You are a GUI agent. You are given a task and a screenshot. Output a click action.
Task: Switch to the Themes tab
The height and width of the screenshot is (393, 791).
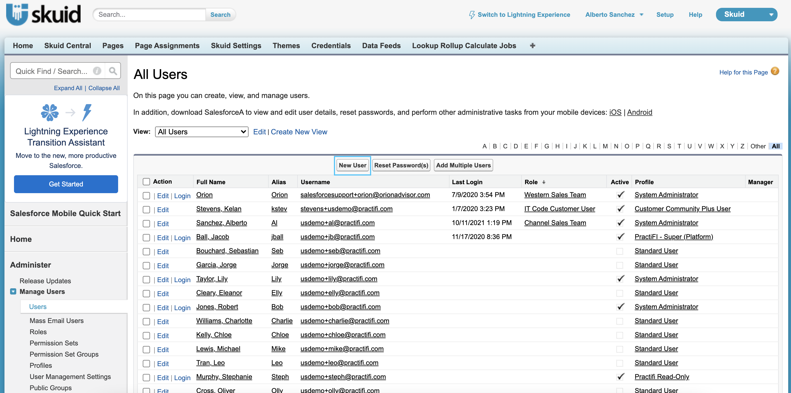[x=286, y=45]
